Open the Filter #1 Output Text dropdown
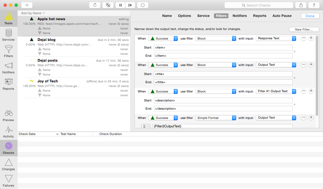Screen dimensions: 323x189 (x=276, y=91)
